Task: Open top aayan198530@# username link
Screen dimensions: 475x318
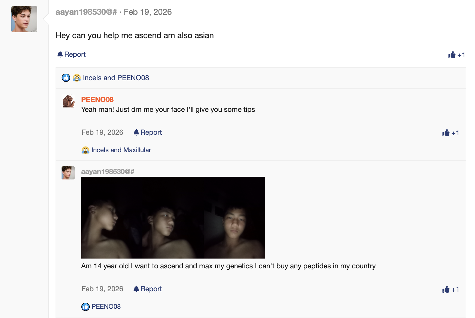Action: tap(86, 12)
